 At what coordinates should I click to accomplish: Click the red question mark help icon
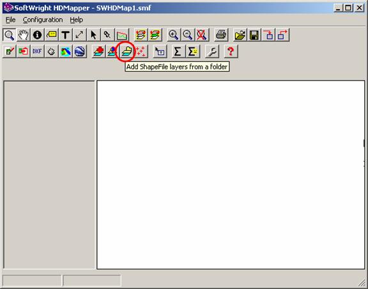tap(231, 51)
